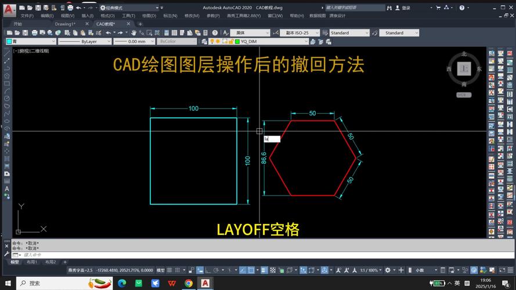Image resolution: width=516 pixels, height=290 pixels.
Task: Click Plot printer icon in quick access toolbar
Action: tap(70, 8)
